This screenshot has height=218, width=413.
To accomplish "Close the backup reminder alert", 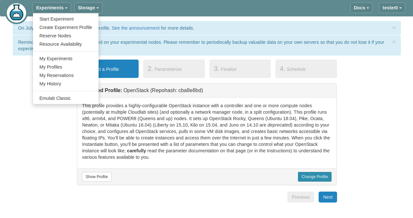I will click(394, 42).
